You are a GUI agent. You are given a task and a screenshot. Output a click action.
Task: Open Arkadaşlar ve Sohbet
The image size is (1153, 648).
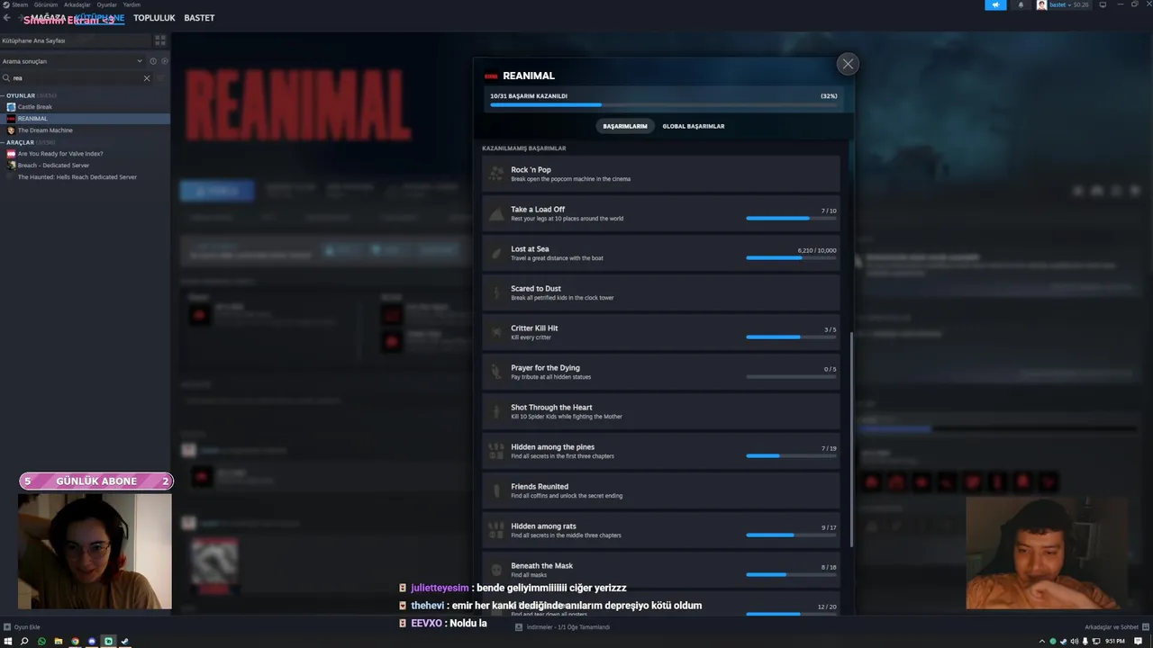point(1116,627)
